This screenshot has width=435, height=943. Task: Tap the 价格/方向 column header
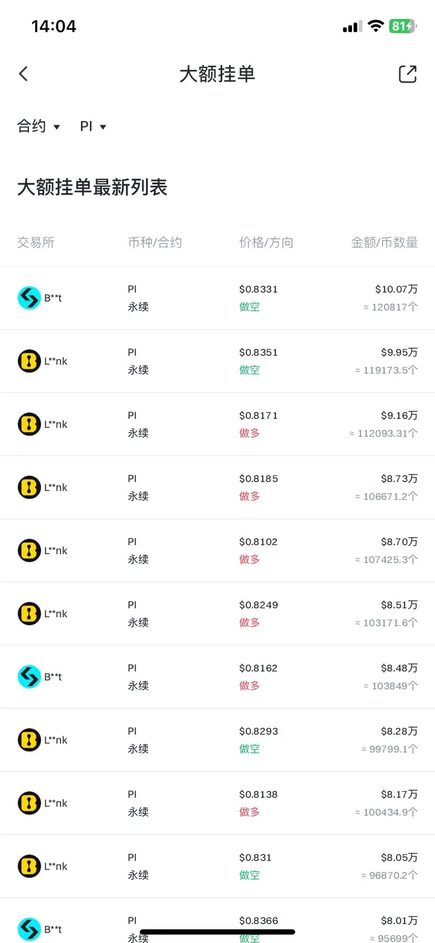266,243
